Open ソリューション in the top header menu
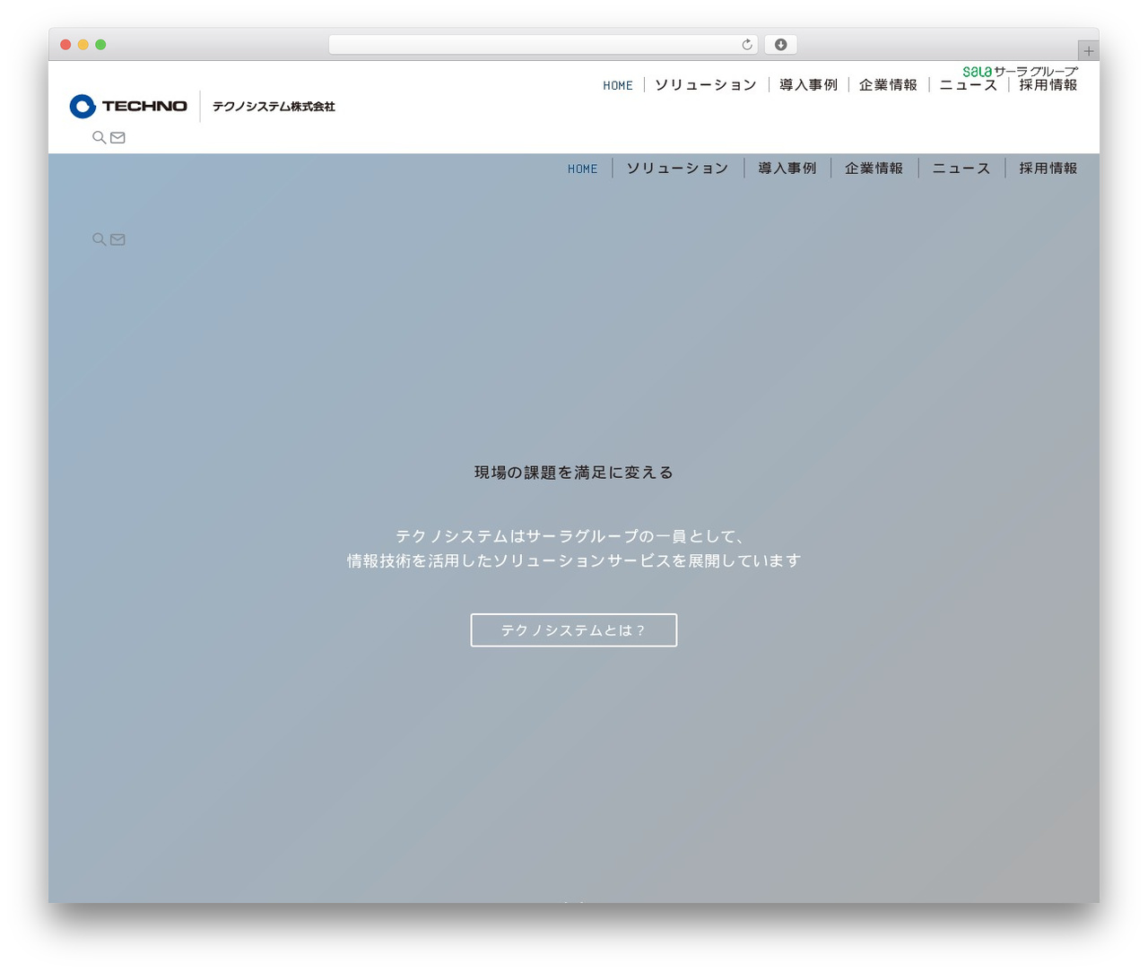Image resolution: width=1148 pixels, height=972 pixels. (706, 85)
